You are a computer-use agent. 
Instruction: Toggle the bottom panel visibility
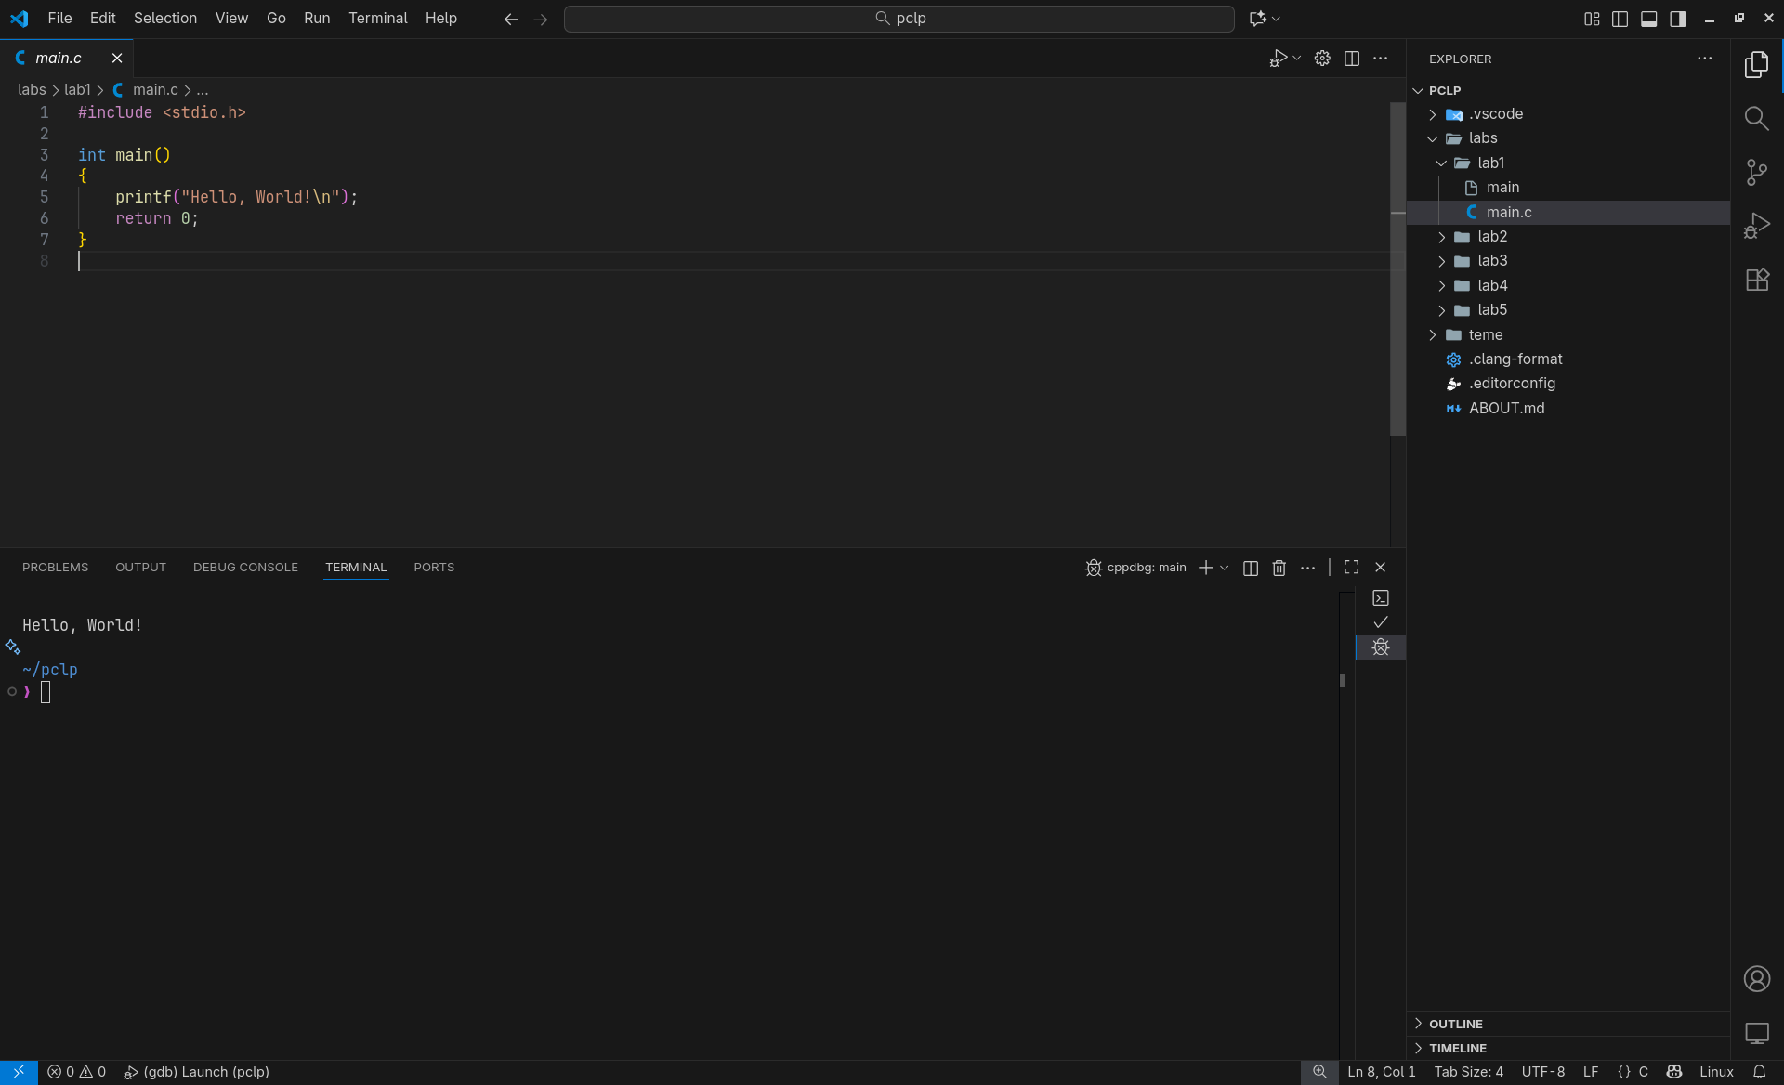(1648, 19)
